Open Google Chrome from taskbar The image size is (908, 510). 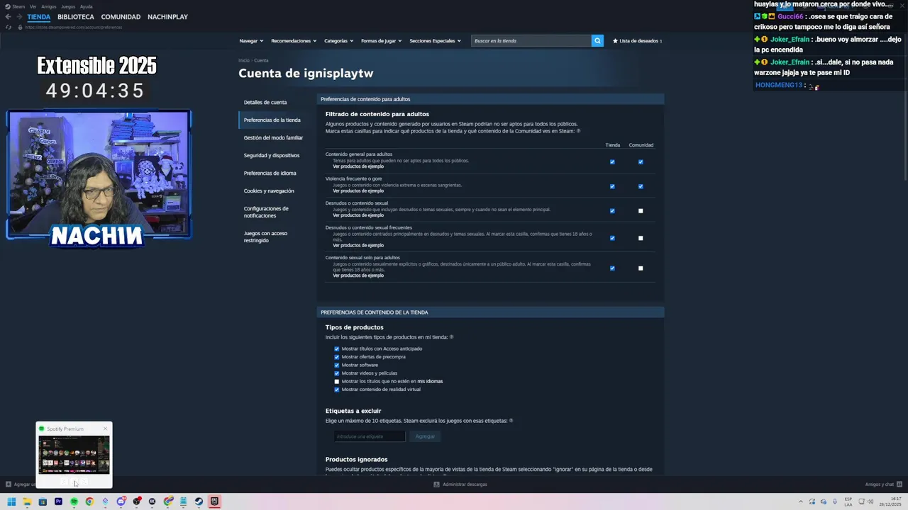tap(89, 501)
